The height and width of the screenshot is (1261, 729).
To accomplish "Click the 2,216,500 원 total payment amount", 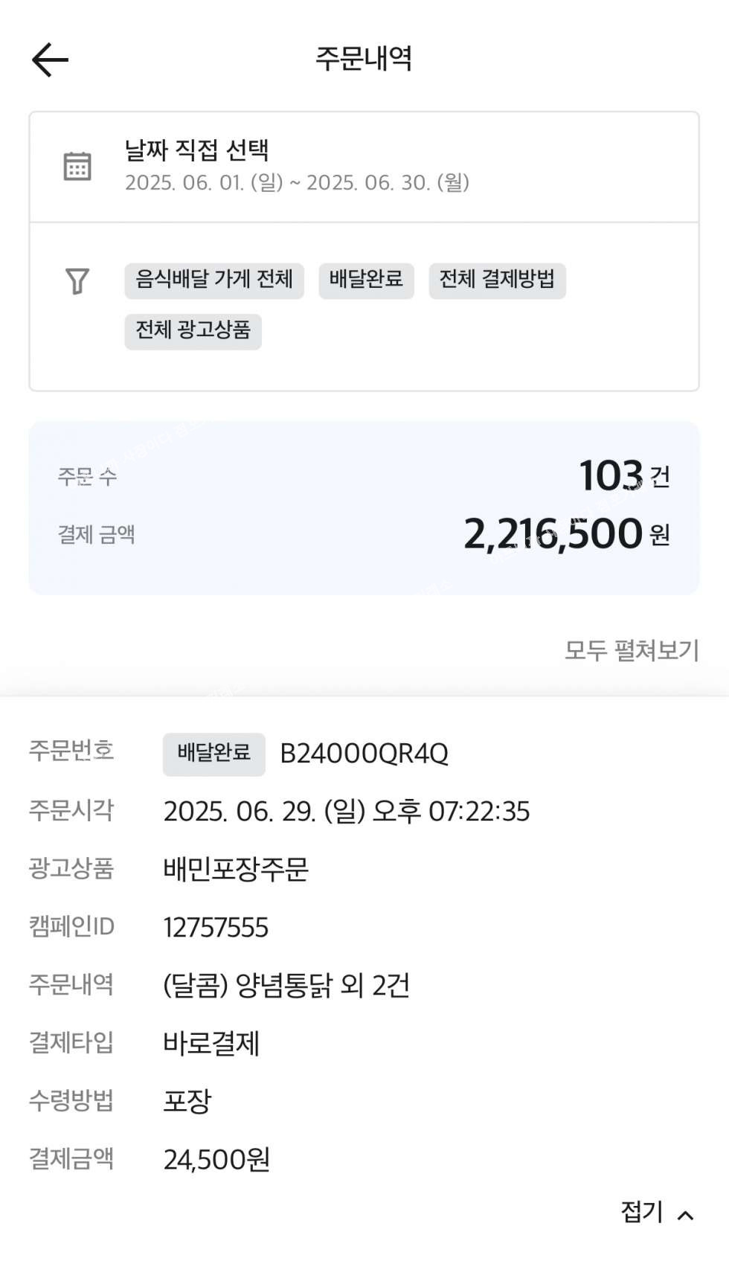I will point(566,534).
